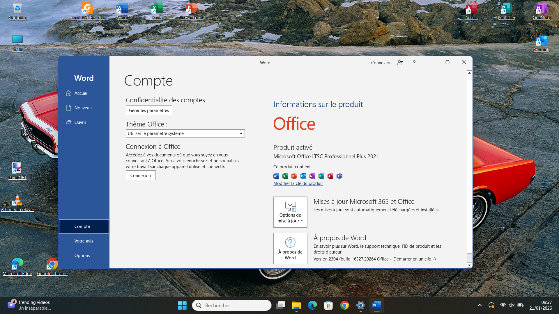Go to Accueil in Word sidebar
The image size is (559, 314).
click(x=84, y=93)
